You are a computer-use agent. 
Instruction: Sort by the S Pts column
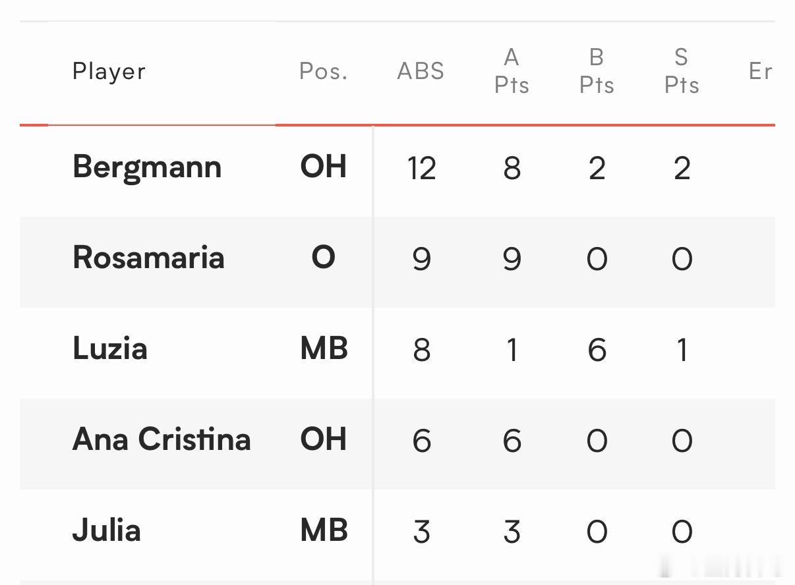pyautogui.click(x=682, y=71)
